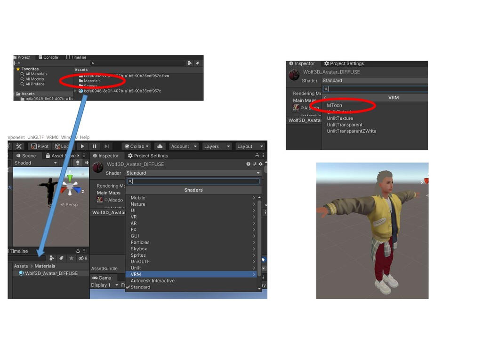
Task: Open presets slider icon in material header
Action: point(255,164)
